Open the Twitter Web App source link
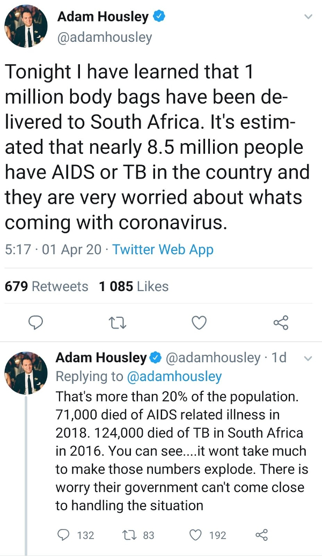The image size is (322, 559). (x=163, y=249)
